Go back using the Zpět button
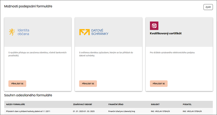217x115 pixels. point(208,7)
